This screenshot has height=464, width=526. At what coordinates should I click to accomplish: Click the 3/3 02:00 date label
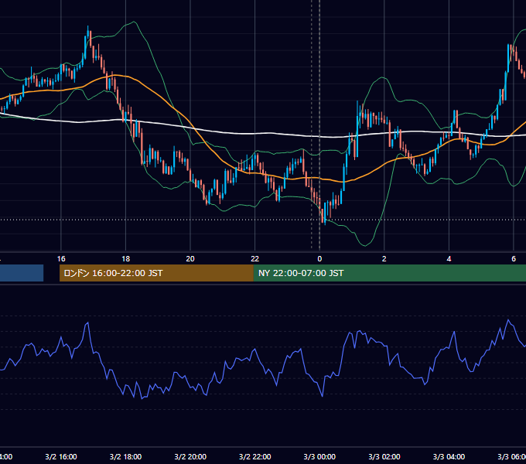click(x=384, y=456)
